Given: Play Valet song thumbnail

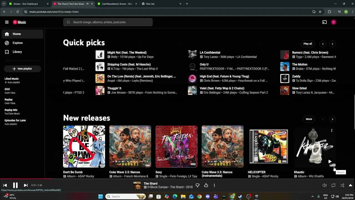Looking at the screenshot, I should coord(192,91).
